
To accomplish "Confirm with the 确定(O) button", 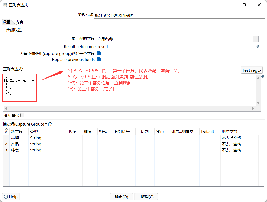I will tap(121, 197).
